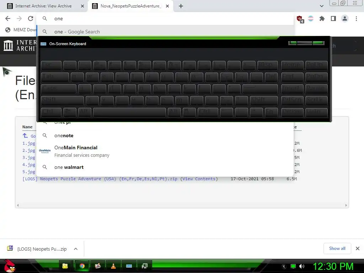Tap the Windows logo key on the keyboard
This screenshot has height=273, width=364.
(70, 112)
